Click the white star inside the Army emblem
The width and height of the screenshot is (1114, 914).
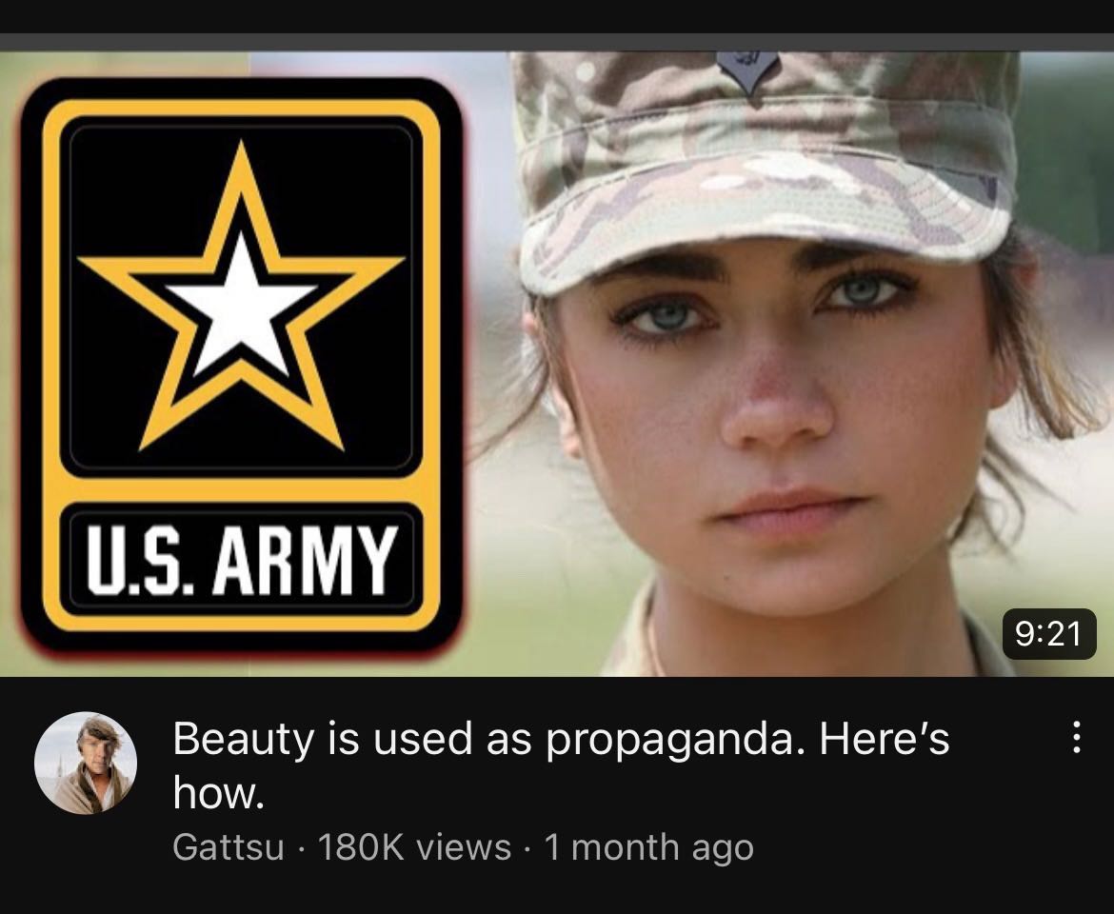(241, 307)
